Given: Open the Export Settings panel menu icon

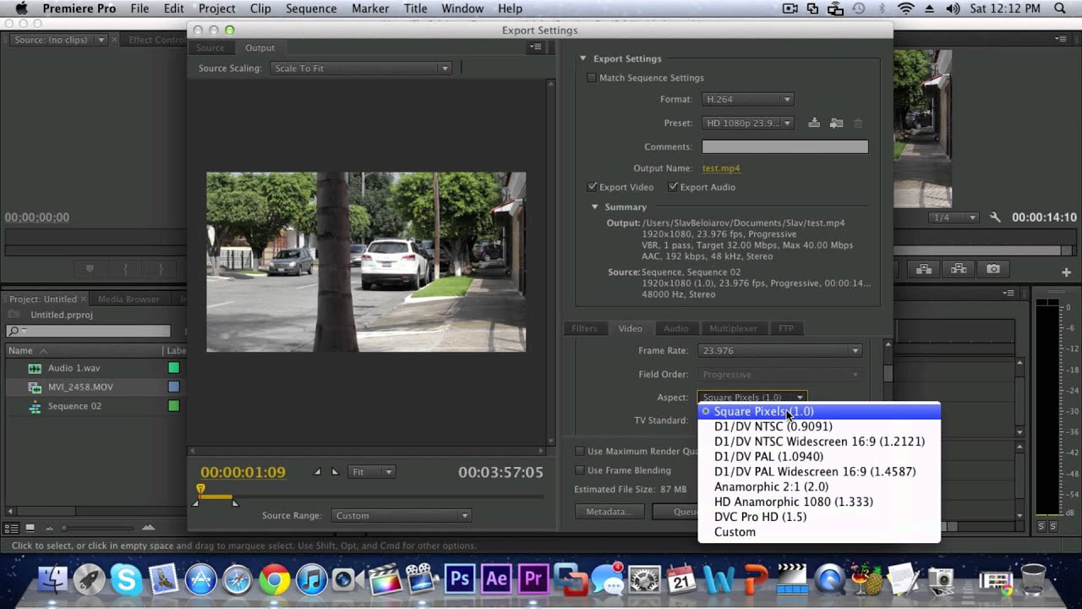Looking at the screenshot, I should tap(536, 47).
